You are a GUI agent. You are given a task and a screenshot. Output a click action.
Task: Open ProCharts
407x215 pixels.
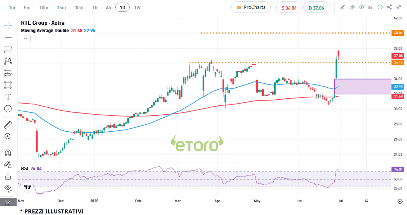pos(251,7)
